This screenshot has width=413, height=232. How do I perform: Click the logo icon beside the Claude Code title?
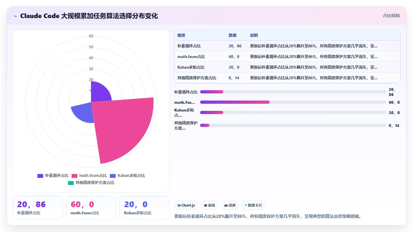click(x=15, y=16)
